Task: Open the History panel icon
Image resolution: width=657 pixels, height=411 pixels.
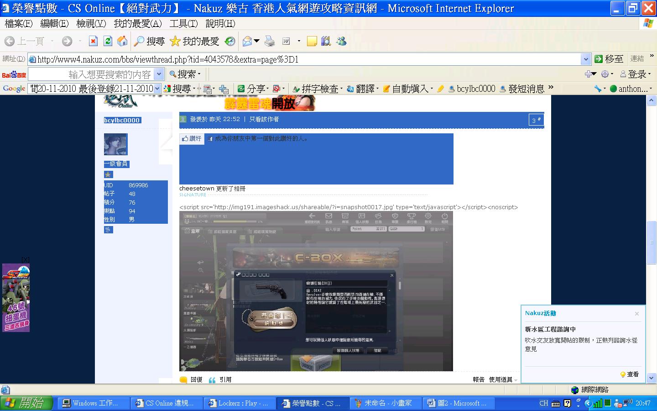Action: [x=230, y=42]
